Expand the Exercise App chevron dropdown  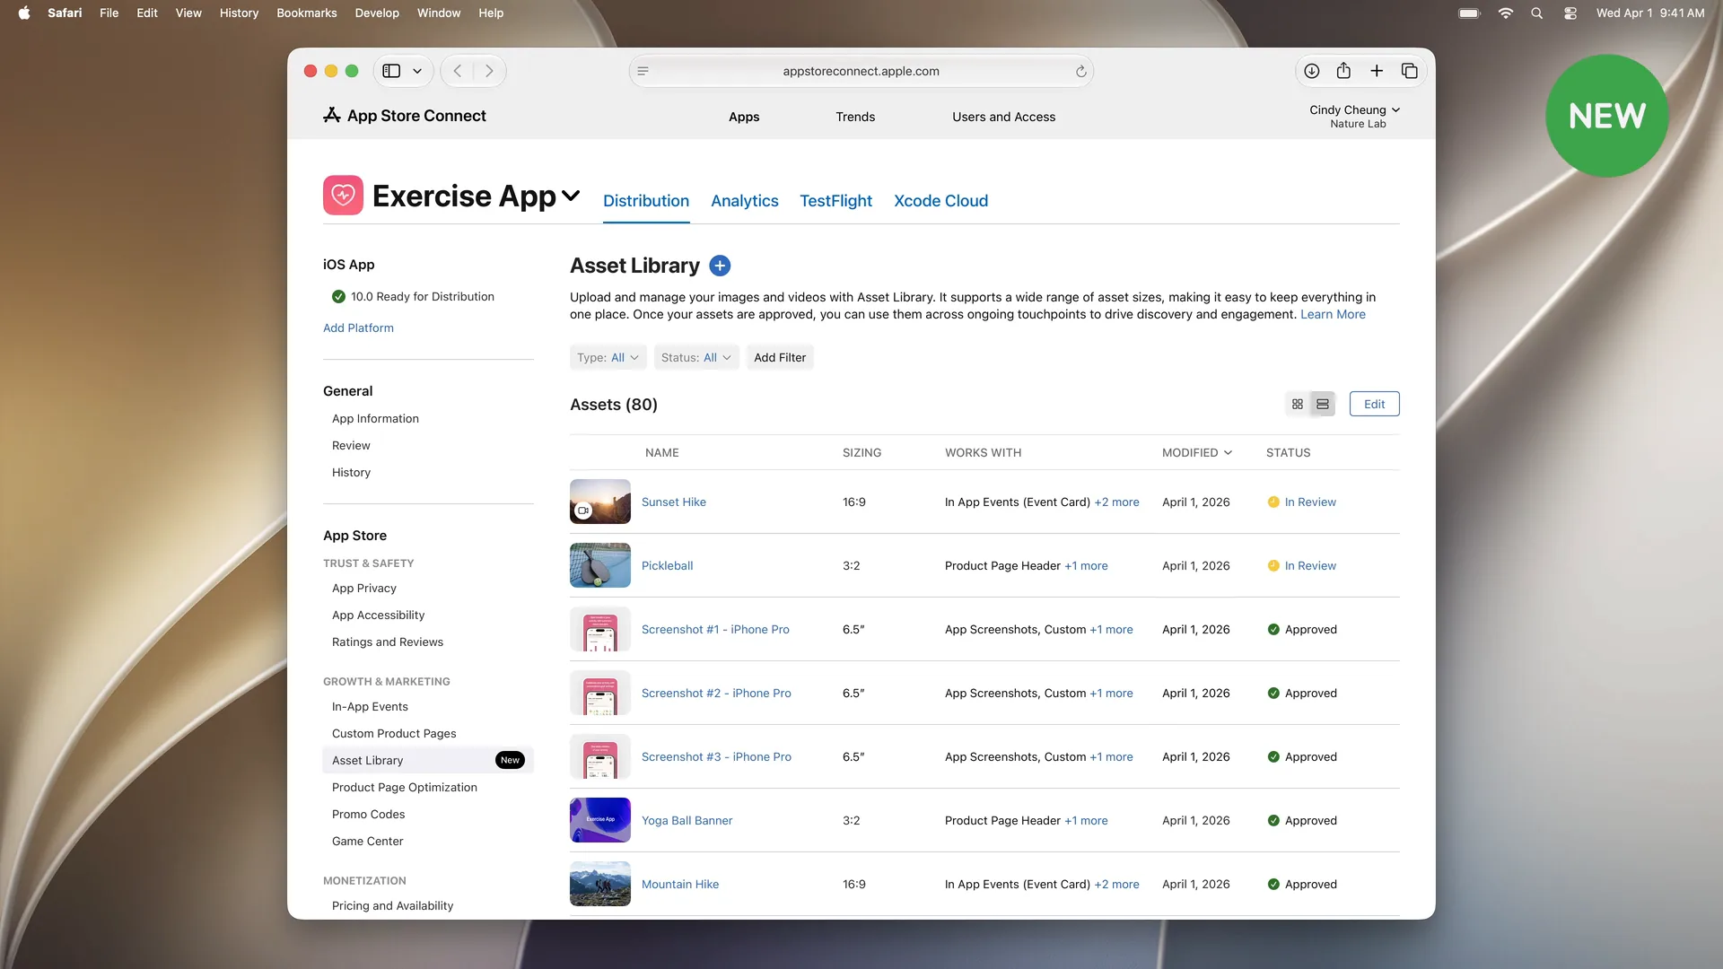click(x=571, y=196)
